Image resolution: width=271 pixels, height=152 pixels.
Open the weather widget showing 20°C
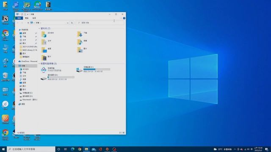(223, 149)
